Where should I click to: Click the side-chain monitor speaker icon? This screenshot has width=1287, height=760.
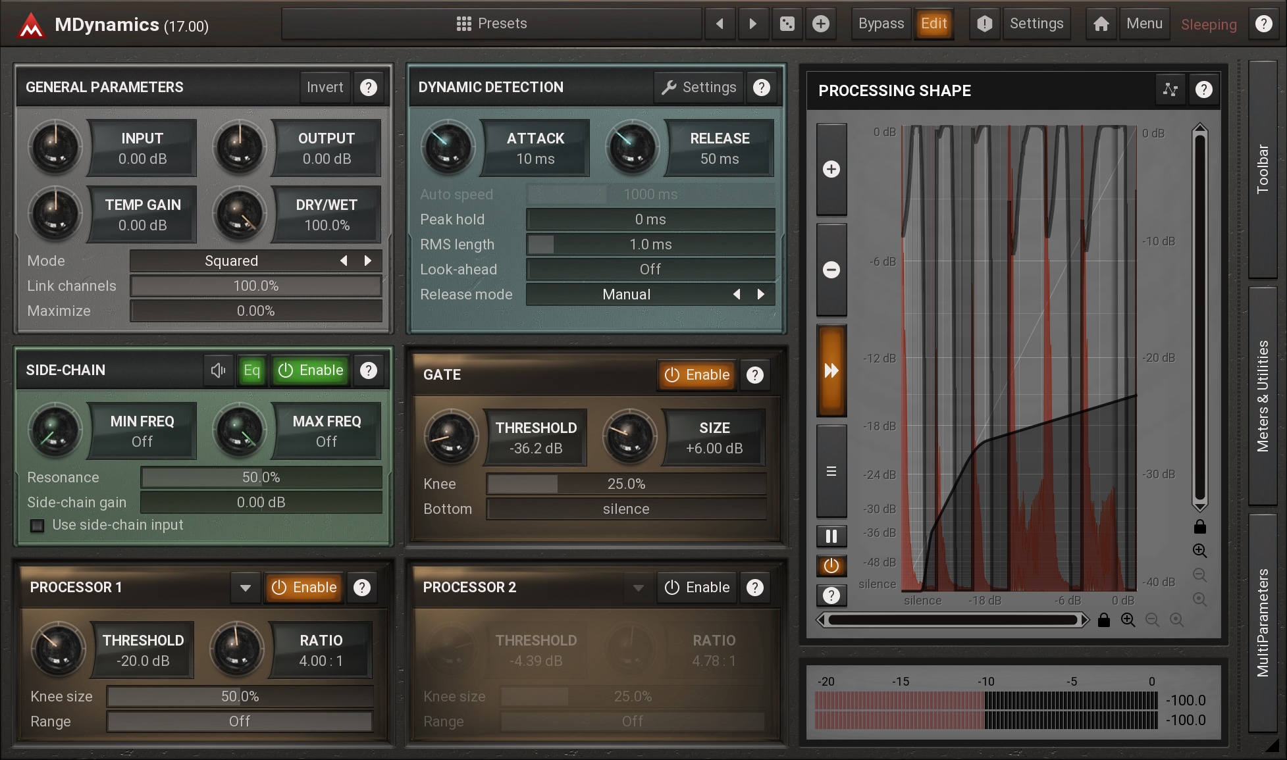click(218, 370)
